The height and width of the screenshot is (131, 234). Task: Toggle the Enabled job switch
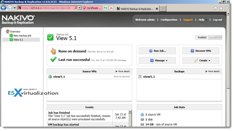tap(215, 37)
